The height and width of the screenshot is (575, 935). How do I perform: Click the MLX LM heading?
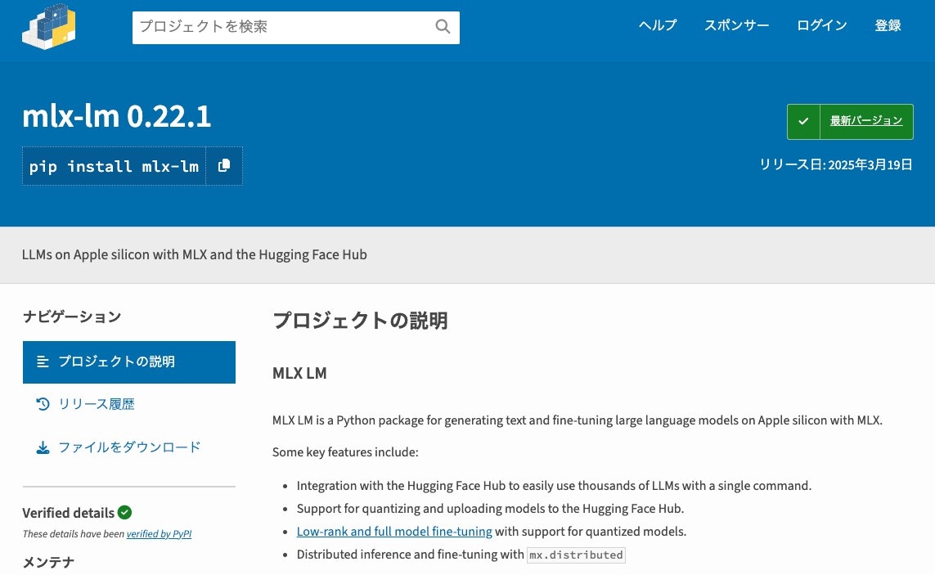(x=299, y=374)
